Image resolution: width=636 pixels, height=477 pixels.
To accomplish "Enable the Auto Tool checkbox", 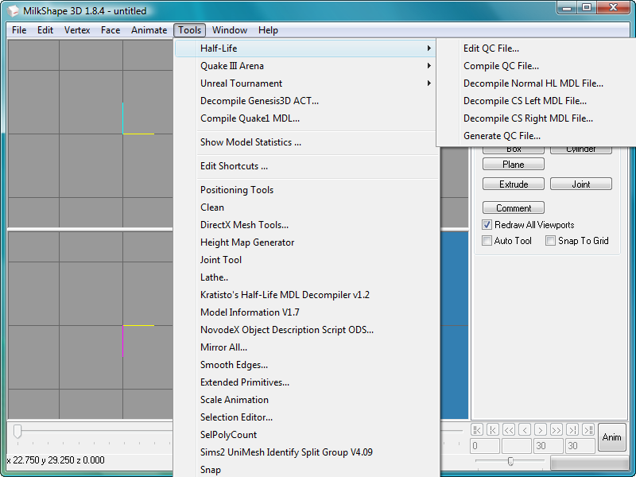I will [x=487, y=241].
